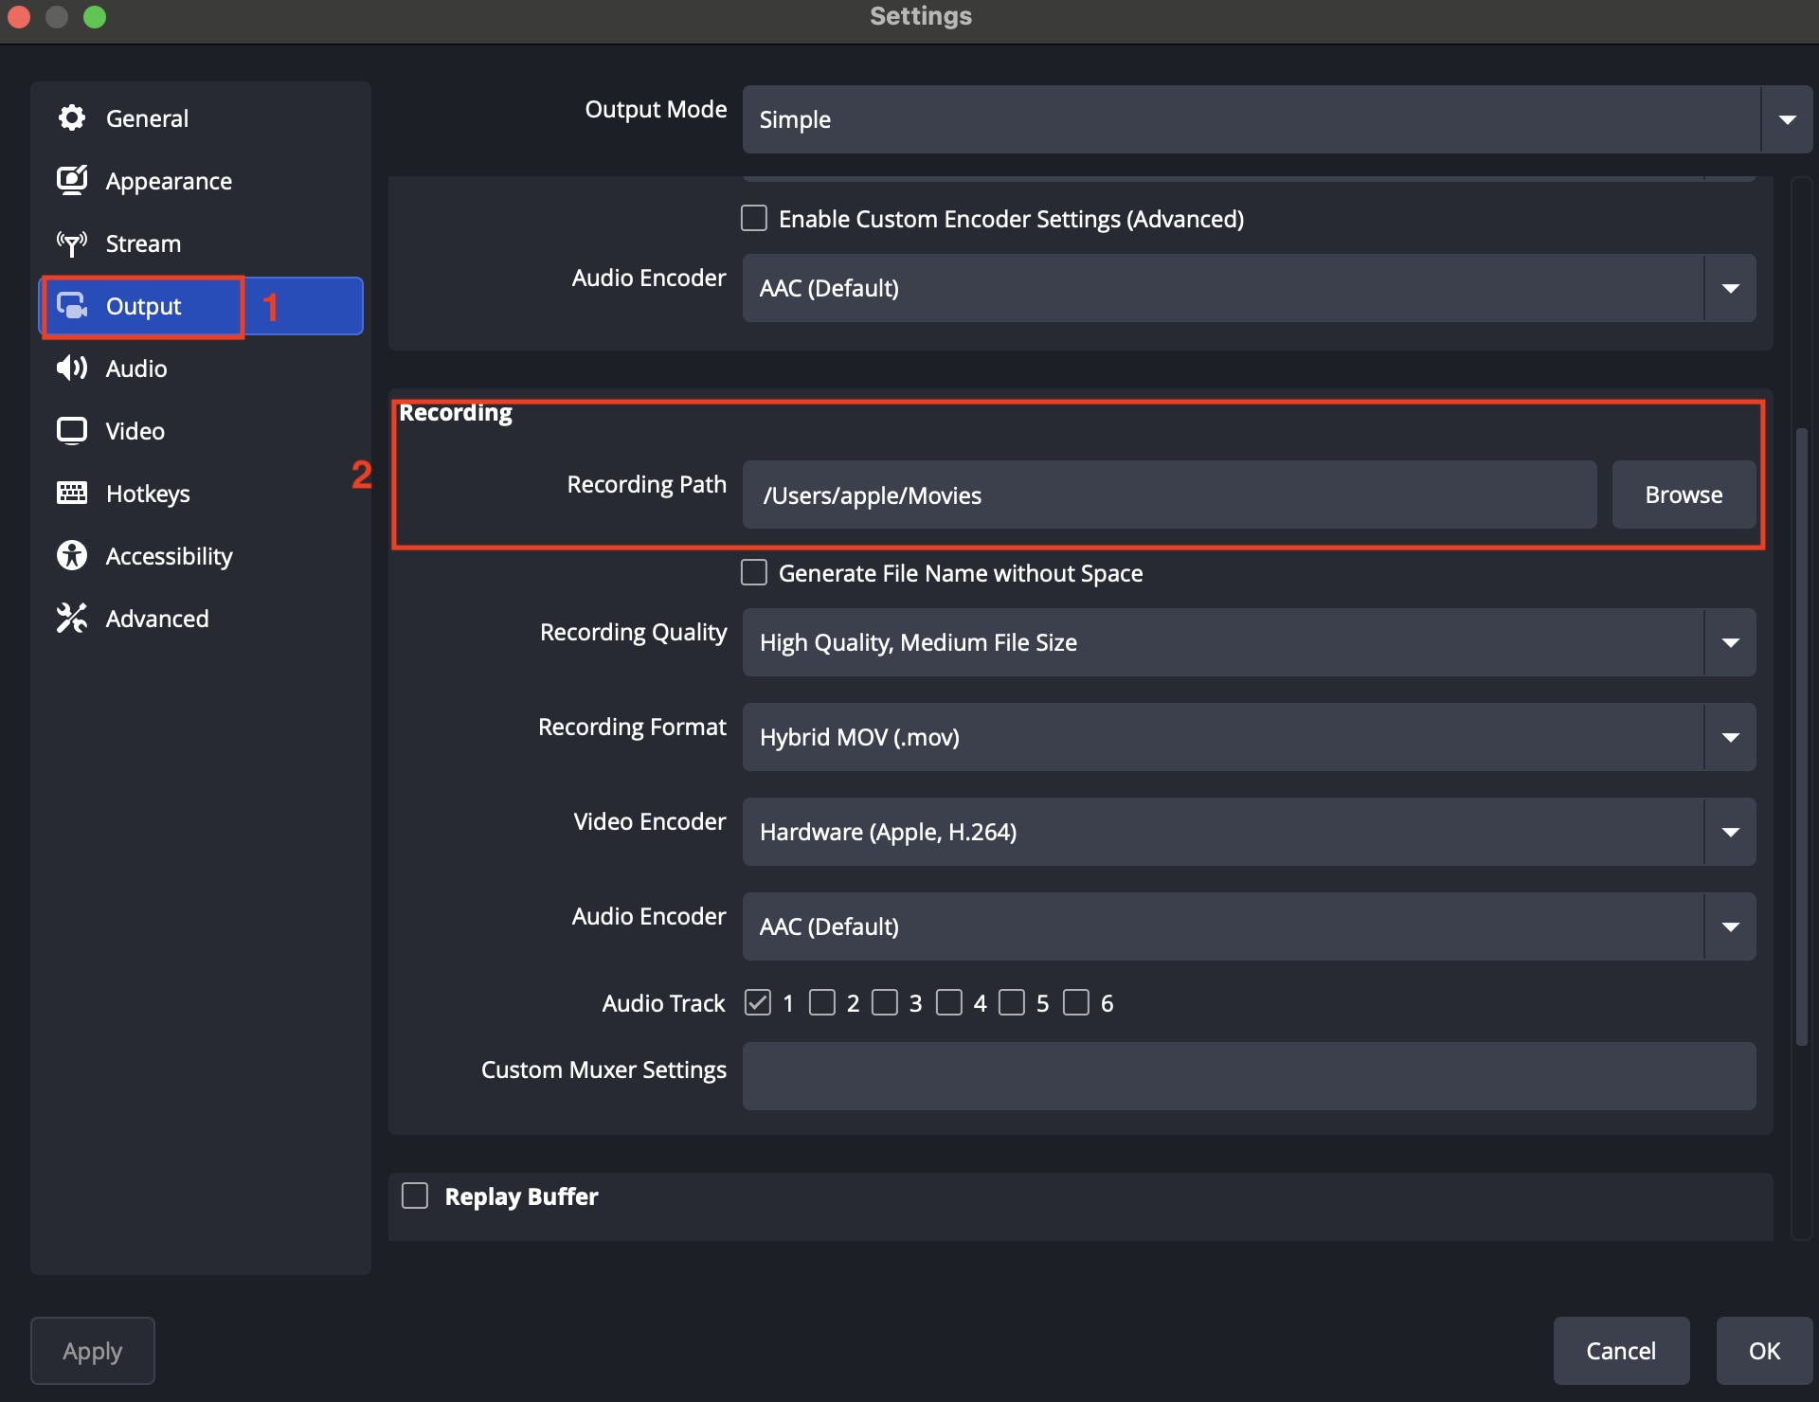Expand streaming Audio Encoder AAC dropdown
The height and width of the screenshot is (1402, 1819).
point(1249,288)
